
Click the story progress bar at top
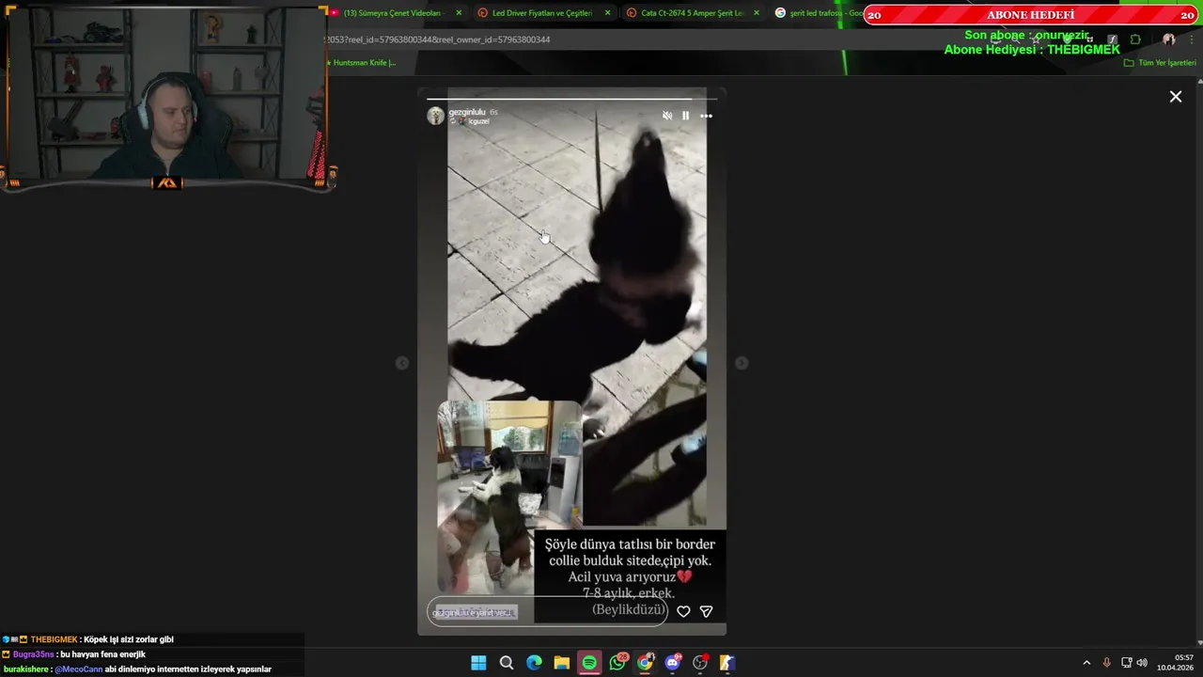pos(571,98)
